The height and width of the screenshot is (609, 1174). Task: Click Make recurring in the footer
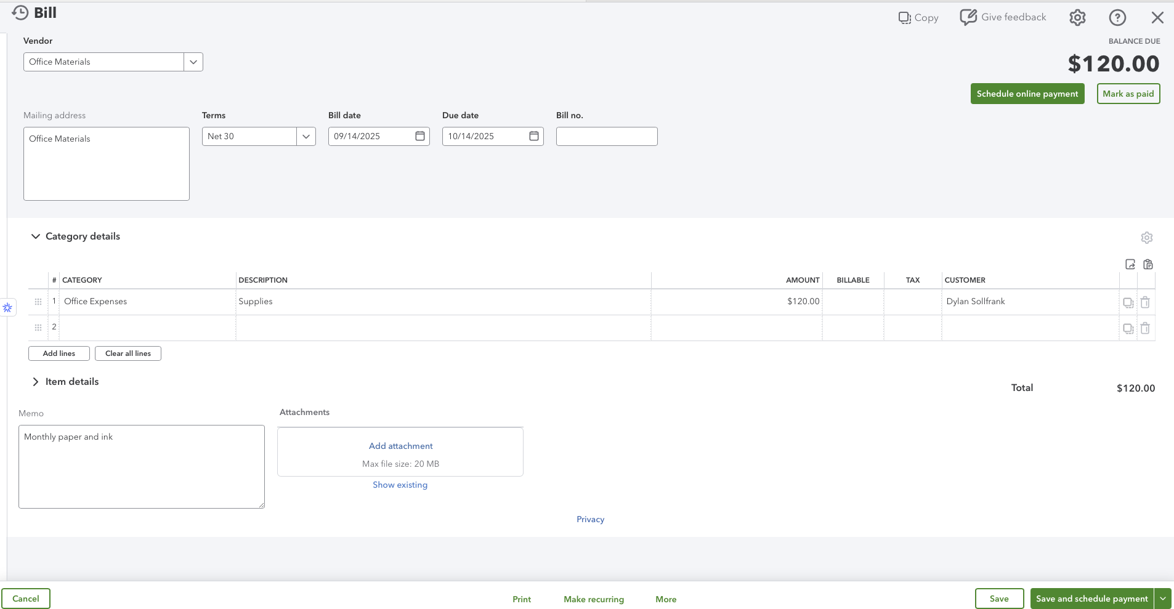[594, 599]
